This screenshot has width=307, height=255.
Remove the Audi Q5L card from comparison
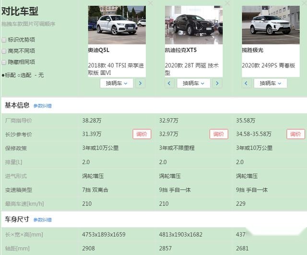click(x=150, y=3)
